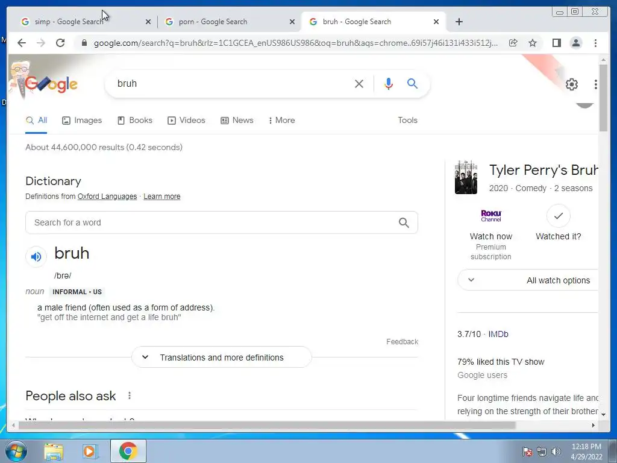617x463 pixels.
Task: Select the All results tab
Action: pyautogui.click(x=36, y=120)
